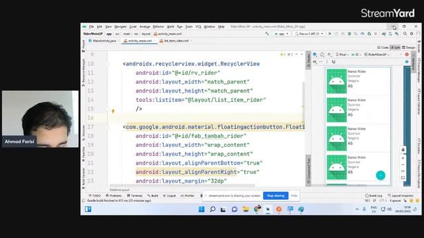Open the Tools menu
Viewport: 424px width, 238px height.
click(189, 26)
